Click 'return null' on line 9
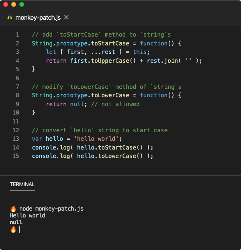241x250 pixels. click(65, 104)
